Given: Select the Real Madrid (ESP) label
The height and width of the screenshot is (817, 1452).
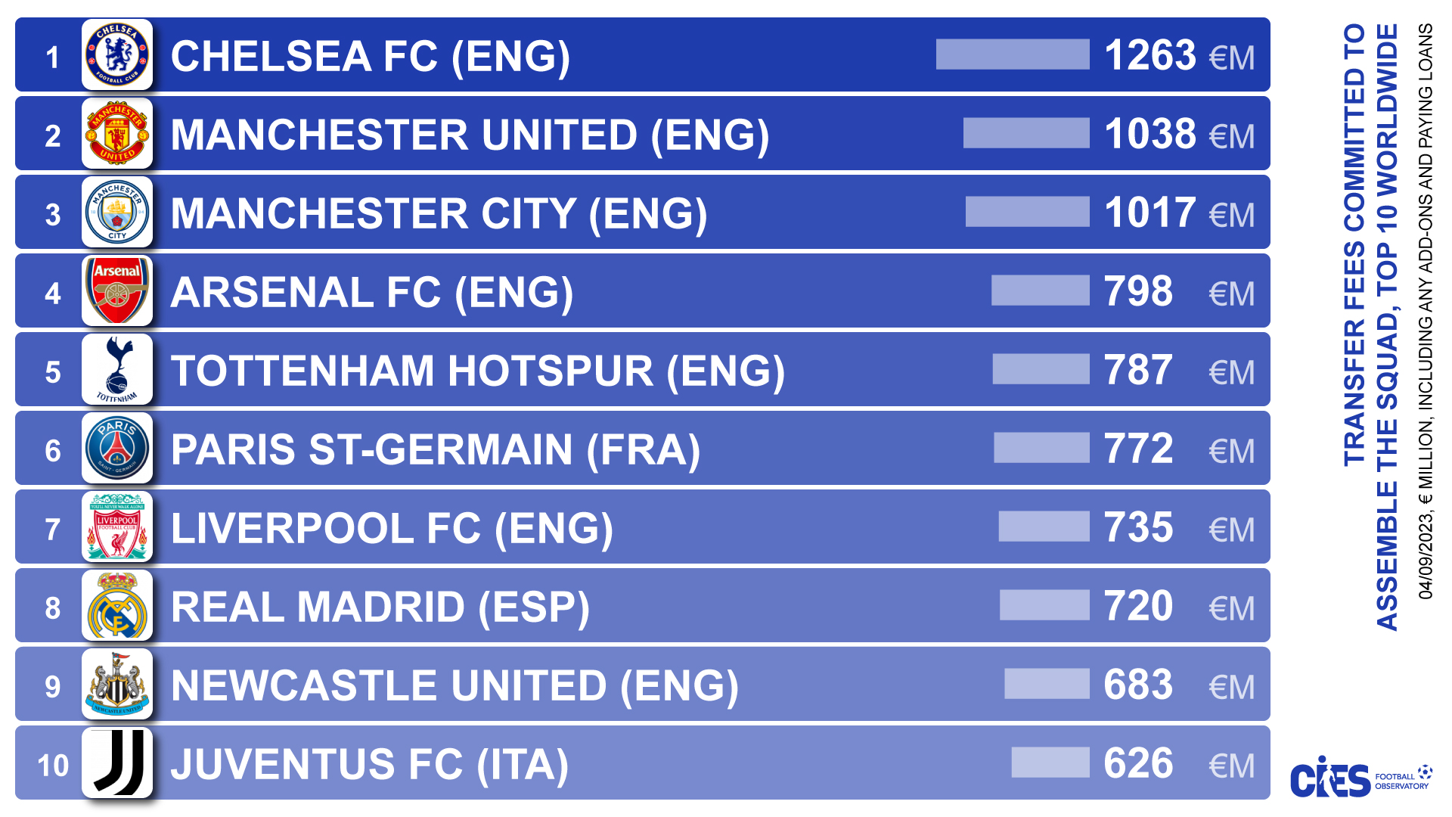Looking at the screenshot, I should coord(380,607).
